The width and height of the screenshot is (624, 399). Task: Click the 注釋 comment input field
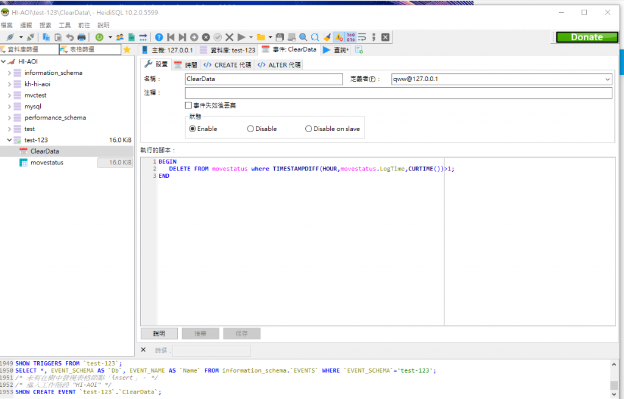click(399, 93)
